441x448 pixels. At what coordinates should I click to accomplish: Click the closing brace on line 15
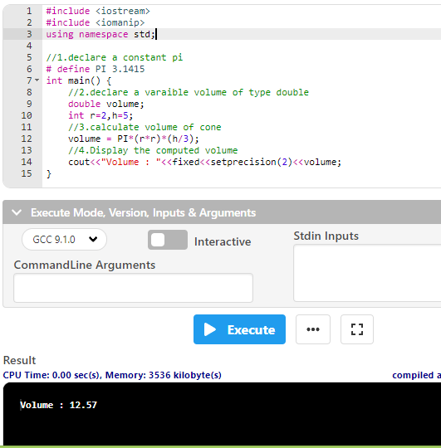49,173
